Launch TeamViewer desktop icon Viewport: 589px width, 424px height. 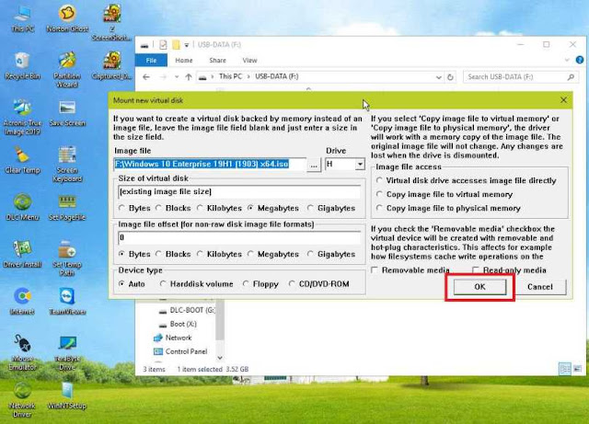pyautogui.click(x=67, y=301)
